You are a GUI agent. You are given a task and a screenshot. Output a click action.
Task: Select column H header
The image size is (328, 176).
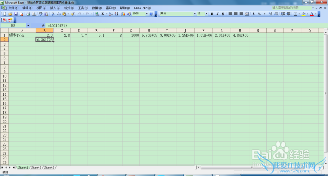[149, 31]
